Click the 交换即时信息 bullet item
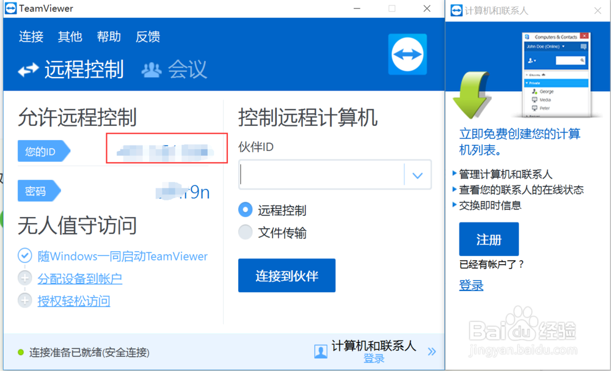 pyautogui.click(x=490, y=205)
